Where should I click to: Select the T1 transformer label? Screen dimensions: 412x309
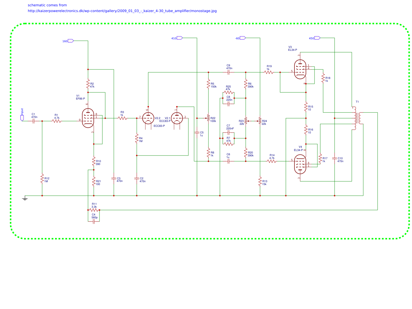point(357,101)
